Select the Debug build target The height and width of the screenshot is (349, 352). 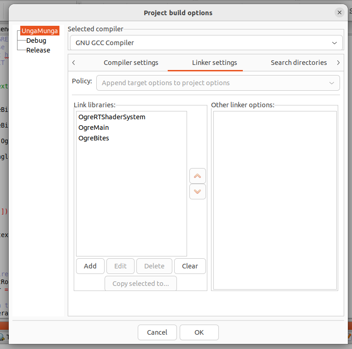point(36,41)
